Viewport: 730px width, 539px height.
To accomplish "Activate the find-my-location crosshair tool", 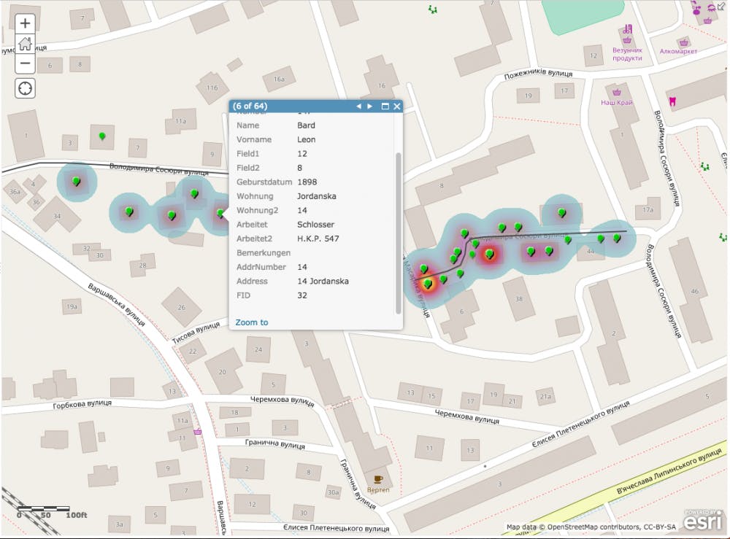I will [x=25, y=88].
